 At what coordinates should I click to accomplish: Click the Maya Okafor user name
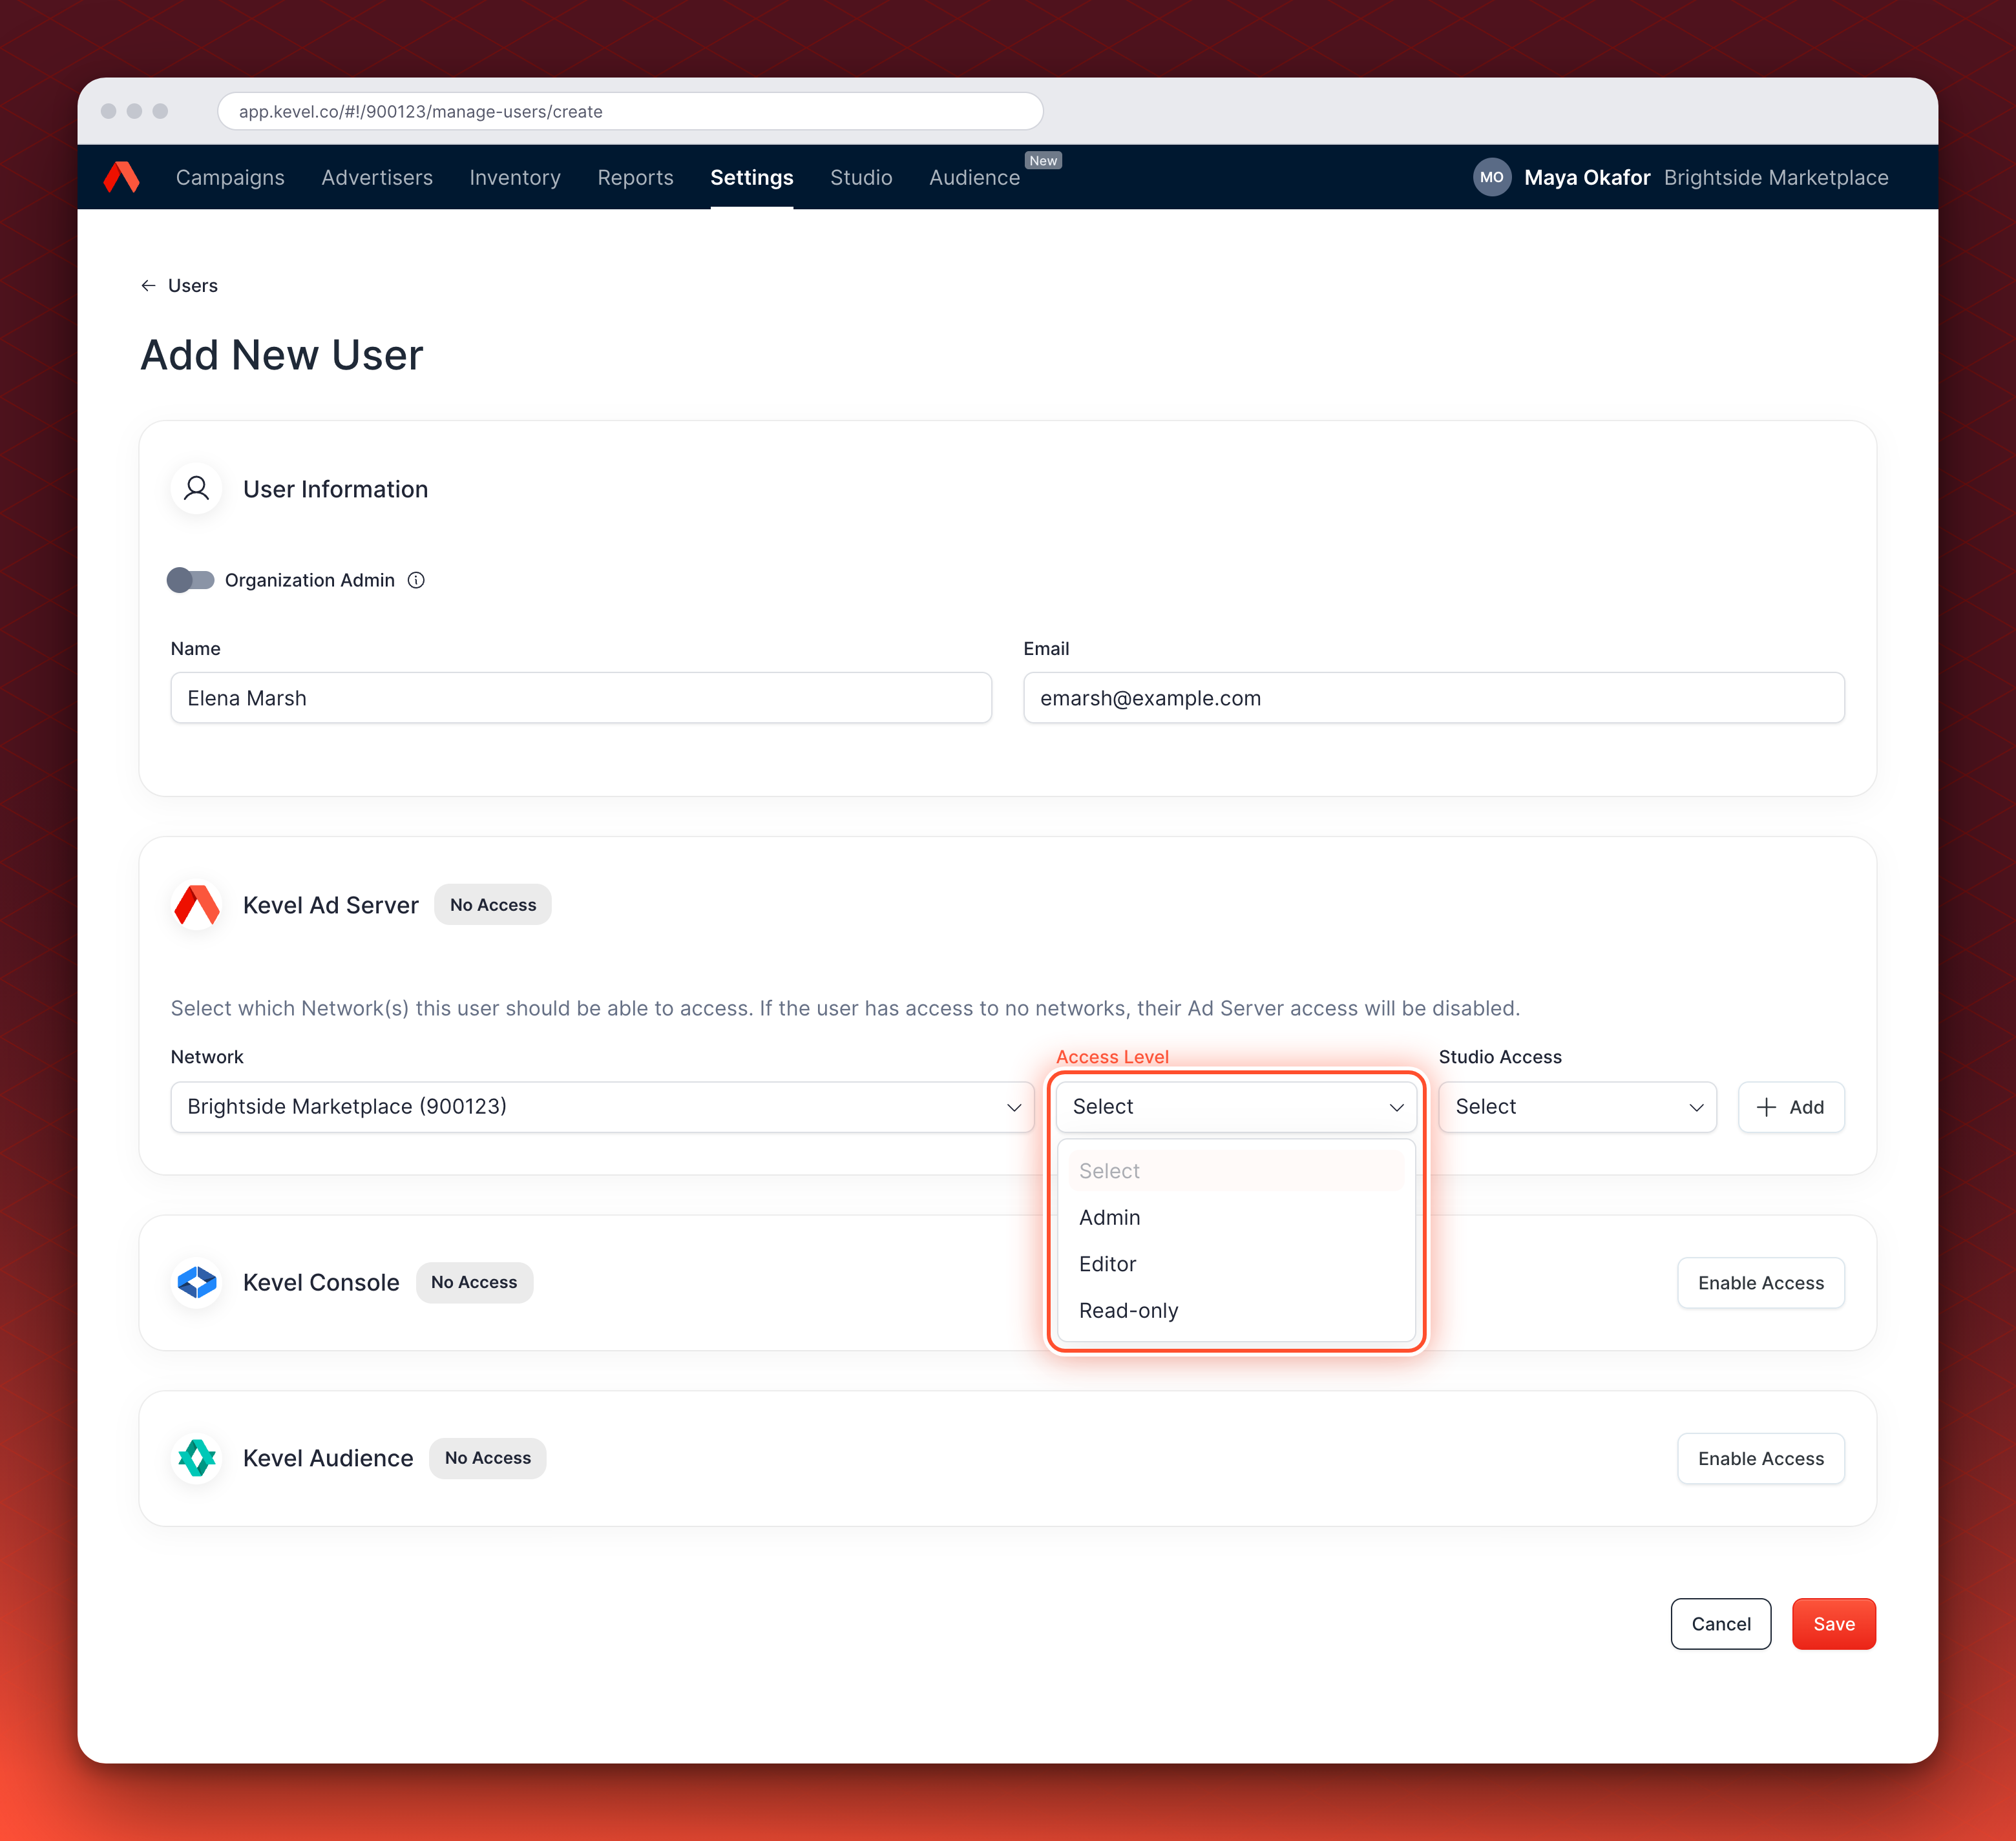[x=1587, y=178]
